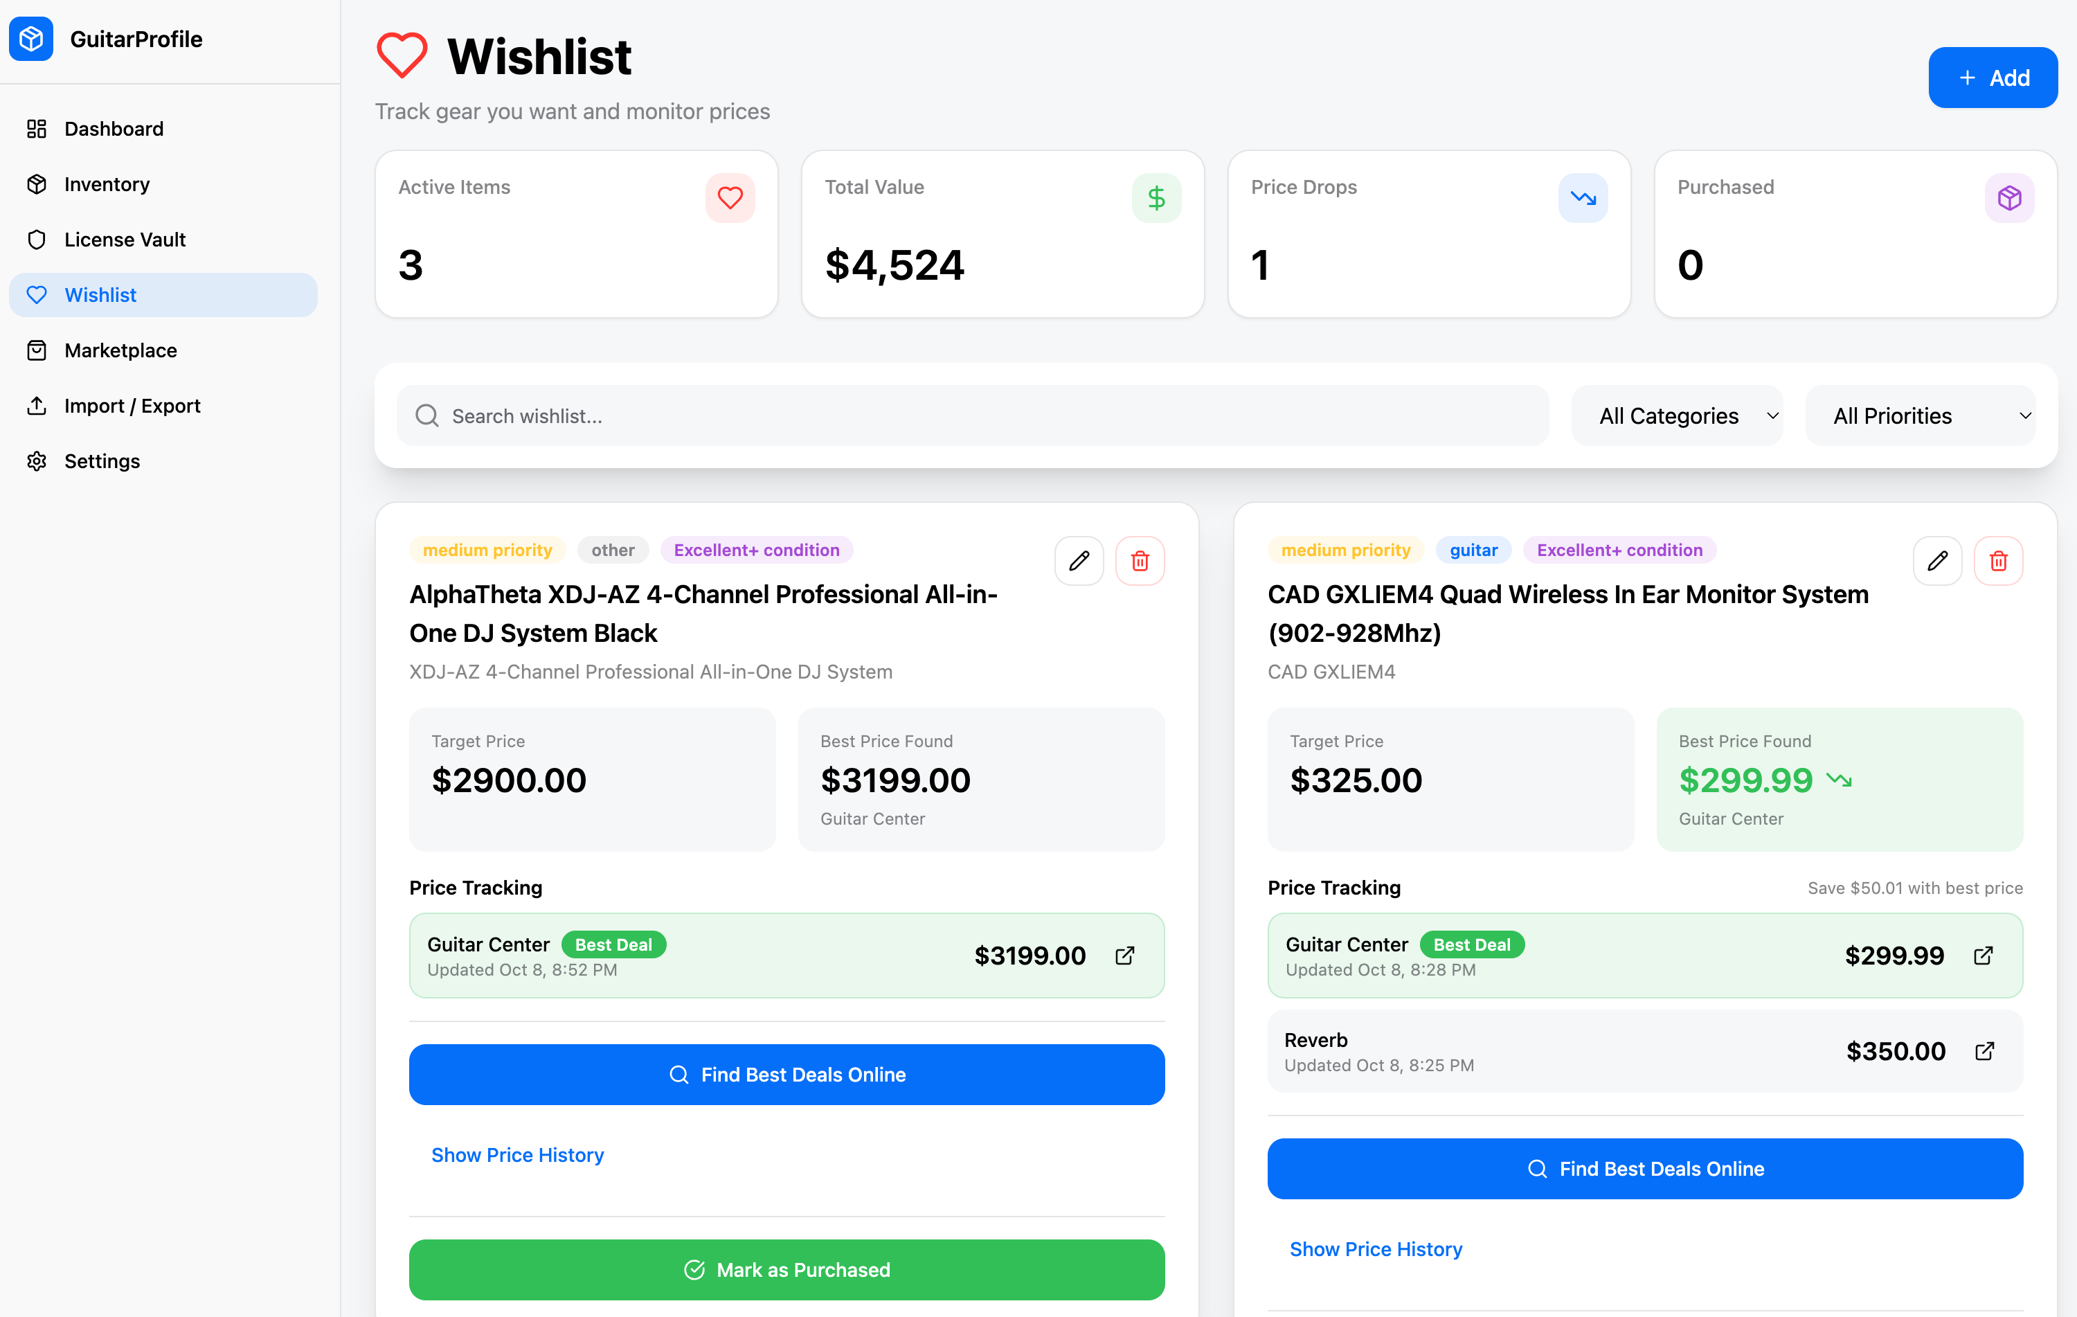Open the Reverb listing link for CAD GXLIEM4

point(1984,1050)
